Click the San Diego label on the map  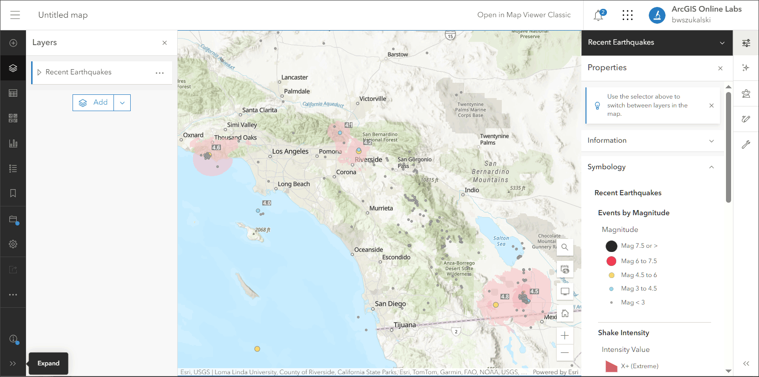point(390,304)
